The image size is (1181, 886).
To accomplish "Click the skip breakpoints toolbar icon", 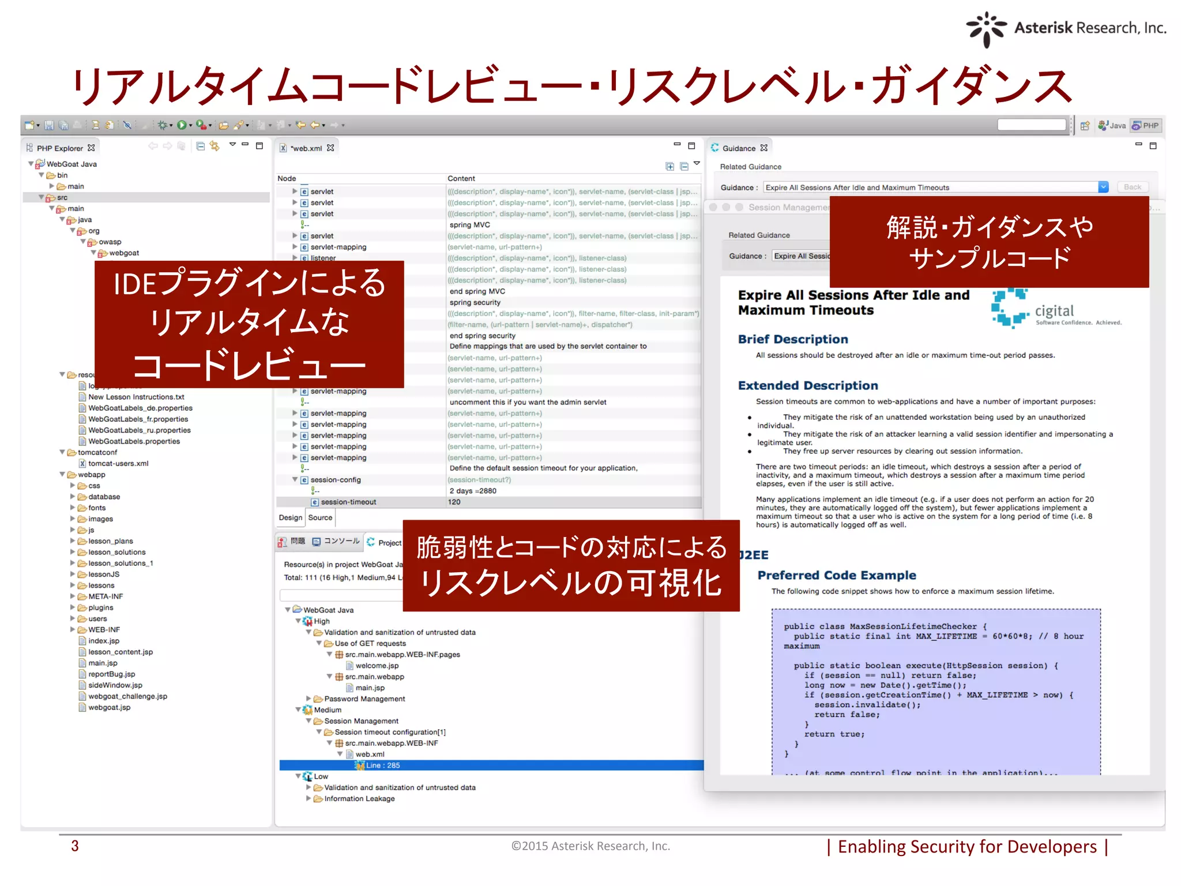I will coord(127,125).
